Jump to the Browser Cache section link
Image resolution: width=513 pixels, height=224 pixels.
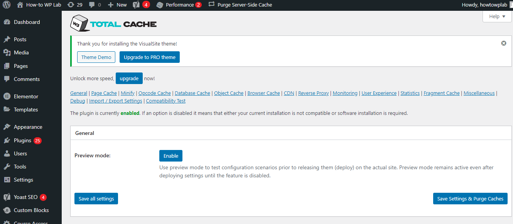pos(264,93)
